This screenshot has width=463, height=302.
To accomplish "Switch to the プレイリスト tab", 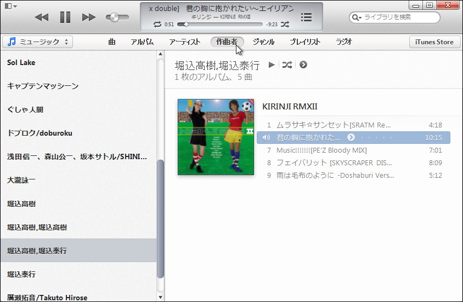I will click(304, 42).
